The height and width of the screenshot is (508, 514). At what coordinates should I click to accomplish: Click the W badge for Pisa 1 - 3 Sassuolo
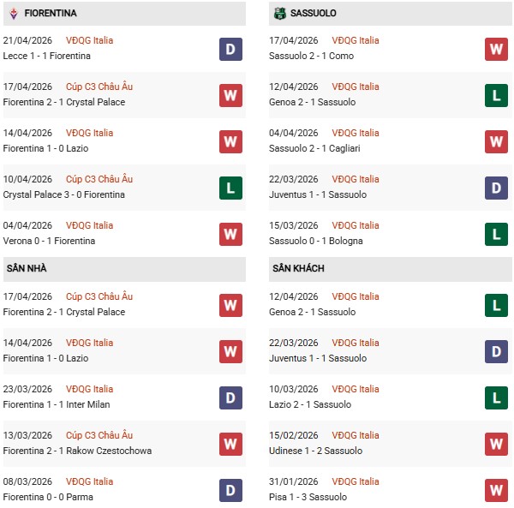[x=496, y=490]
